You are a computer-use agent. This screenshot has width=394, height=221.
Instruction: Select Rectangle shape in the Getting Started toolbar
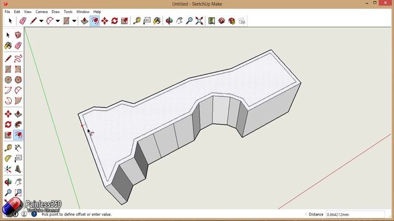[66, 21]
